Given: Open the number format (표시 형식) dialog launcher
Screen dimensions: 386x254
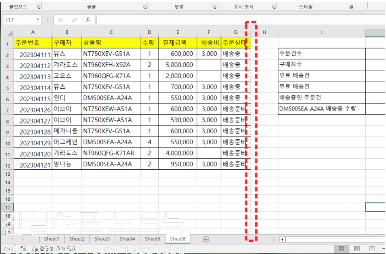Looking at the screenshot, I should [274, 7].
